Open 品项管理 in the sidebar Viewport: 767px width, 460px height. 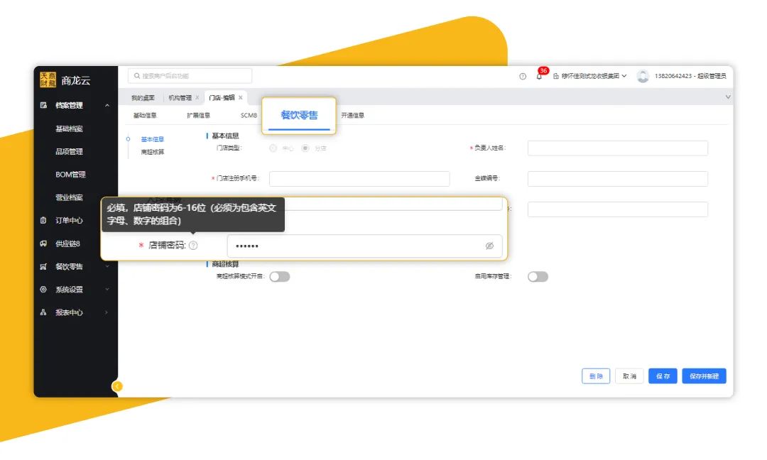[69, 151]
